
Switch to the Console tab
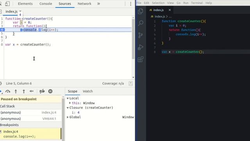coord(46,4)
